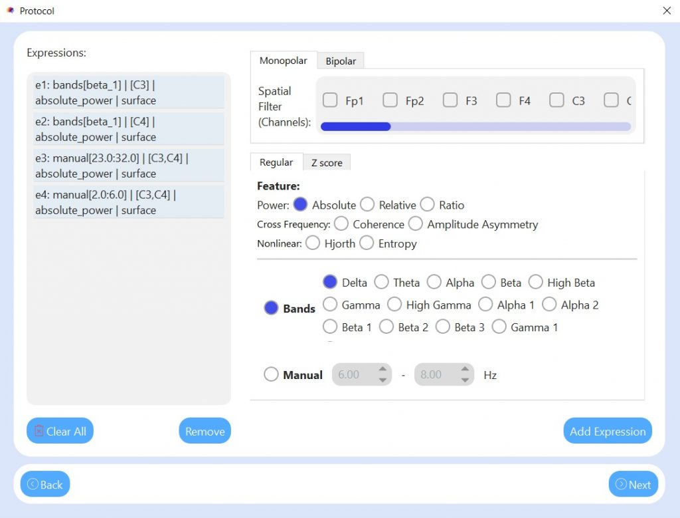Click the Back arrow icon
This screenshot has height=518, width=680.
pyautogui.click(x=31, y=485)
